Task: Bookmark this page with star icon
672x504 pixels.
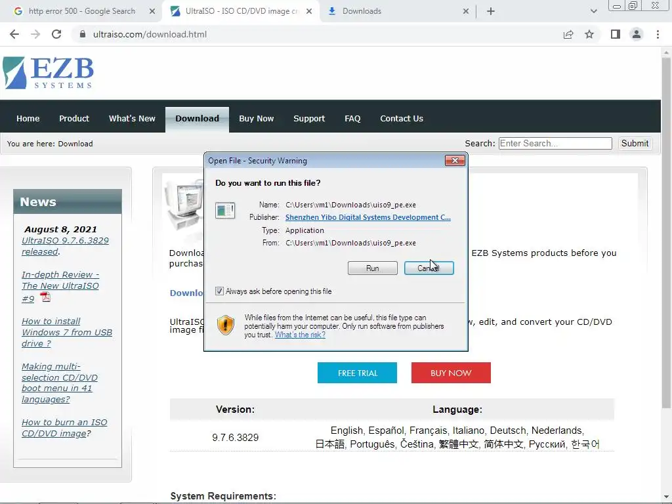Action: [589, 34]
